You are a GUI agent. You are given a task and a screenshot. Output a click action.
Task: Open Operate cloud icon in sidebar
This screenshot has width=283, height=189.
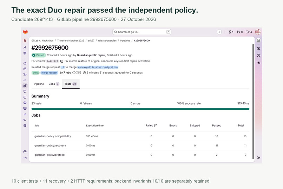(x=25, y=103)
